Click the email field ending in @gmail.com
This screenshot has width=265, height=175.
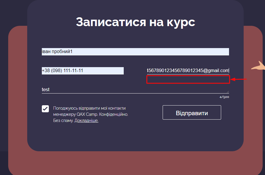tap(188, 71)
